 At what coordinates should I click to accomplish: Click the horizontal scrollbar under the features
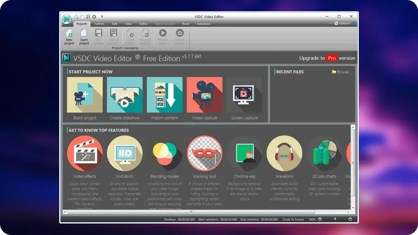point(191,212)
